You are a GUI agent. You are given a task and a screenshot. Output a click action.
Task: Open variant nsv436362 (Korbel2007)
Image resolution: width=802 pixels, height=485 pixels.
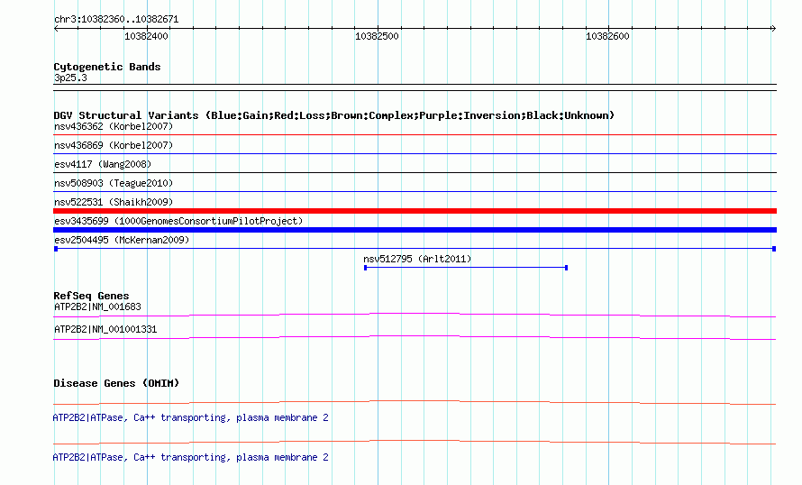114,126
